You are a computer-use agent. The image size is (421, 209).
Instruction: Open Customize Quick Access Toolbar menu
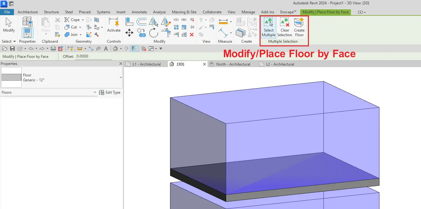[161, 49]
